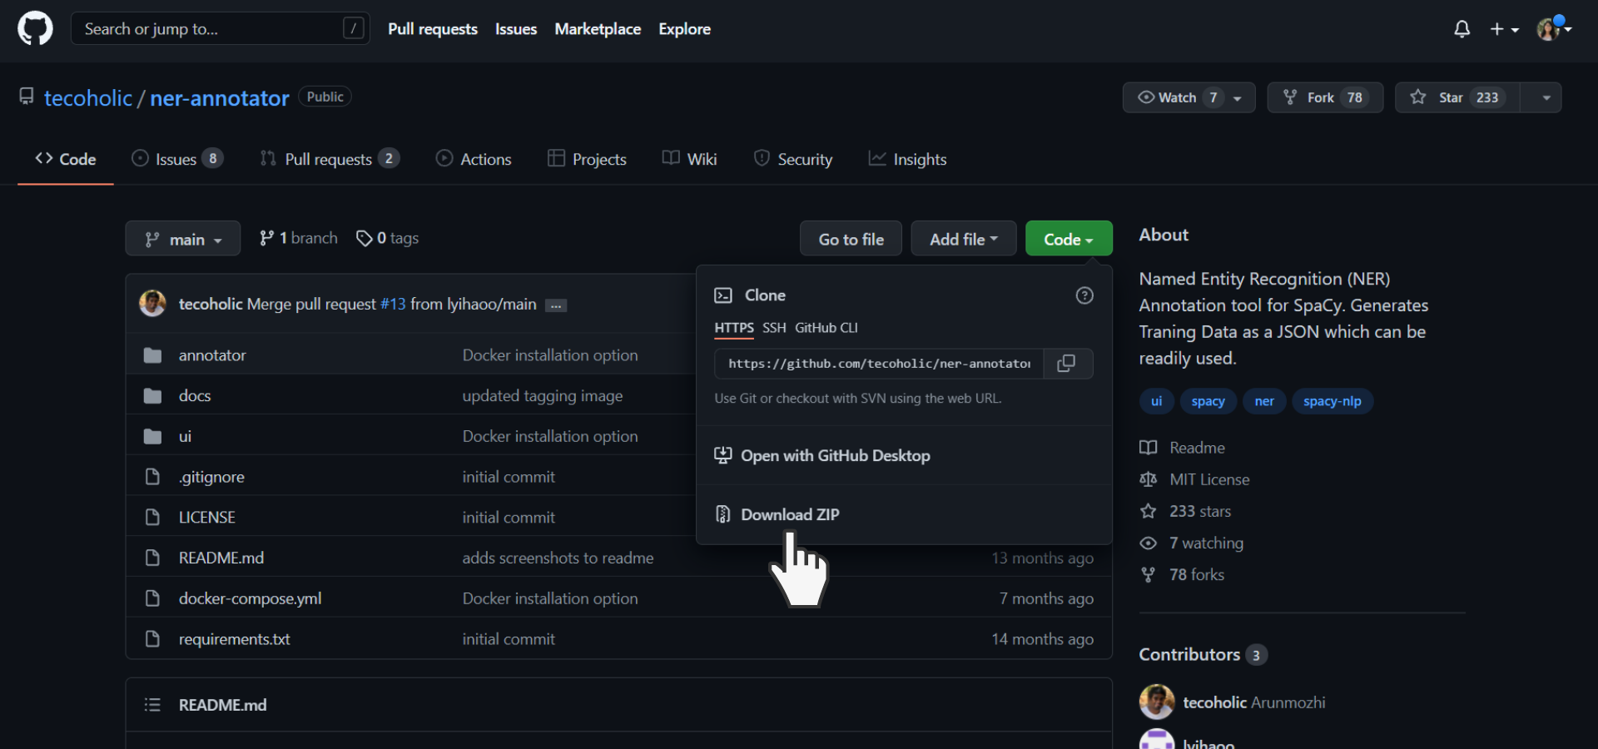Screen dimensions: 1598x749
Task: Open the Watch options dropdown arrow
Action: click(x=1238, y=97)
